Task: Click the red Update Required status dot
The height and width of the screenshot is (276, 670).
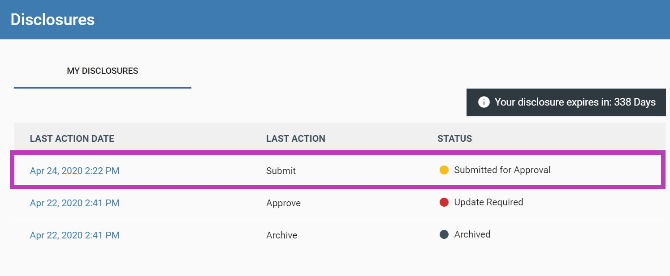Action: click(x=444, y=202)
